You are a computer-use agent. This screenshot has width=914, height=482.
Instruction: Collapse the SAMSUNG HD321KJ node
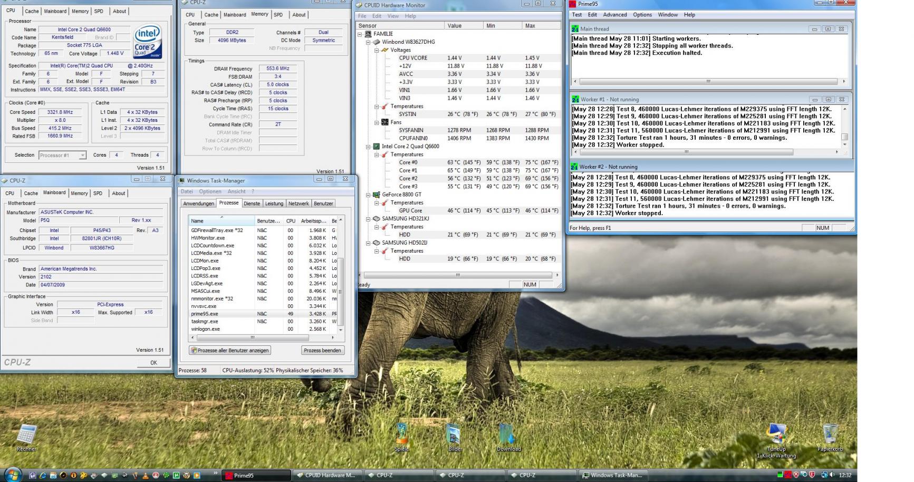(369, 218)
